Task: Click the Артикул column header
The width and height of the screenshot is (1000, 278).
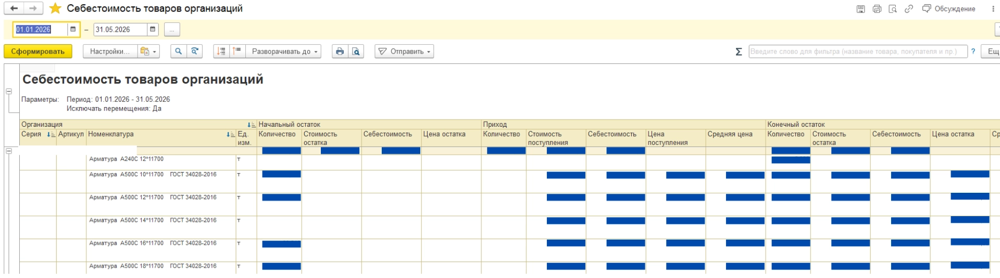Action: pyautogui.click(x=71, y=138)
